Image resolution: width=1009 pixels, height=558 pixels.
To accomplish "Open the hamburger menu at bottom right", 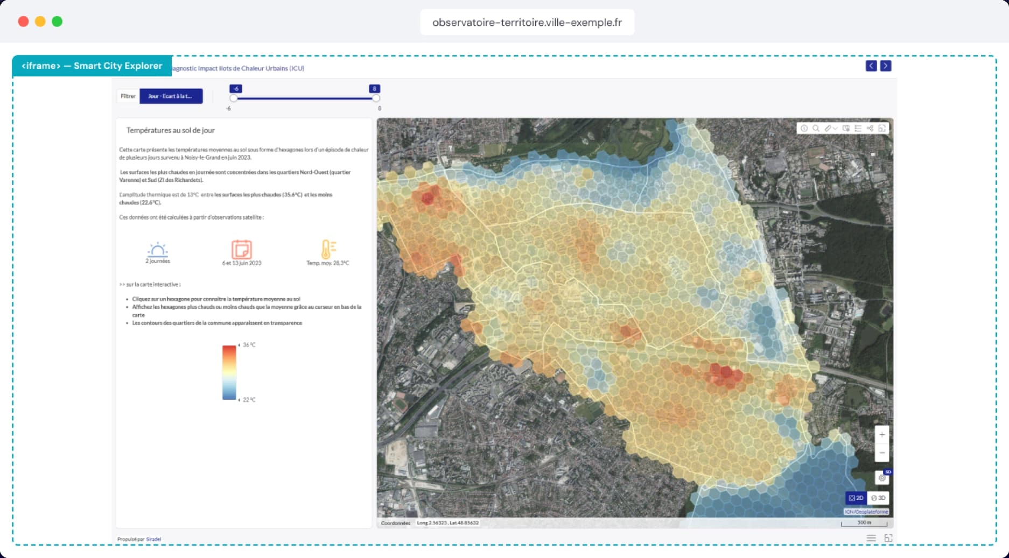I will point(871,538).
